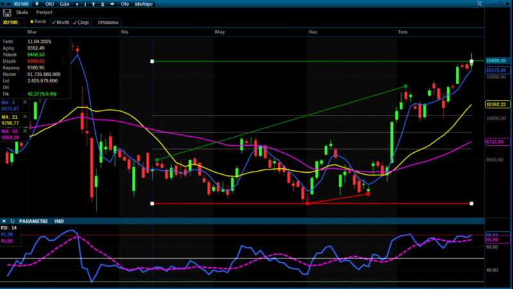Click the date value 11.04.2025
The image size is (513, 289).
pos(39,42)
